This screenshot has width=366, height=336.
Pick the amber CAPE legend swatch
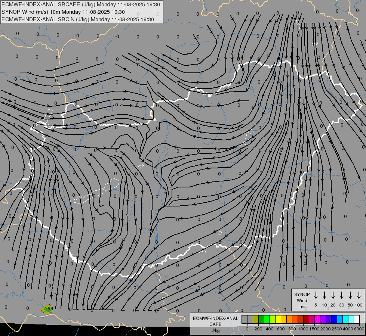(284, 319)
